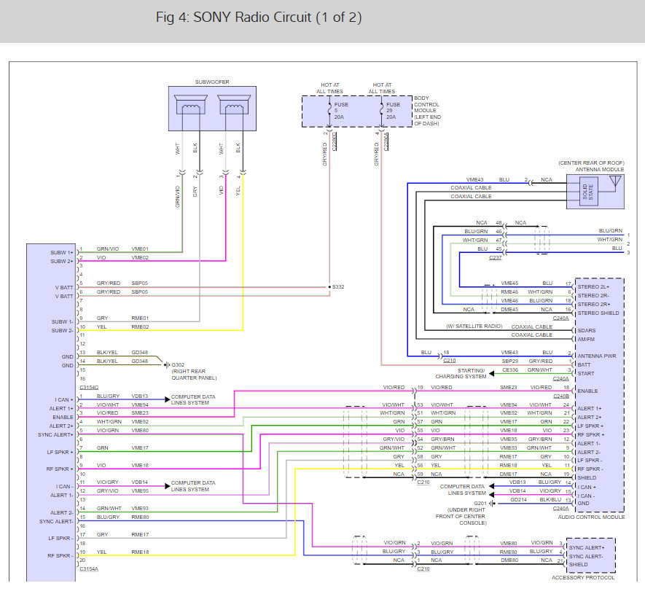Screen dimensions: 645x594
Task: Click 'STARTING/ CHARGING SYSTEM' reference text
Action: (461, 373)
